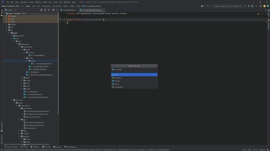Screen dimensions: 270x151
Task: Click the warning indicator in editor corner
Action: coord(259,14)
